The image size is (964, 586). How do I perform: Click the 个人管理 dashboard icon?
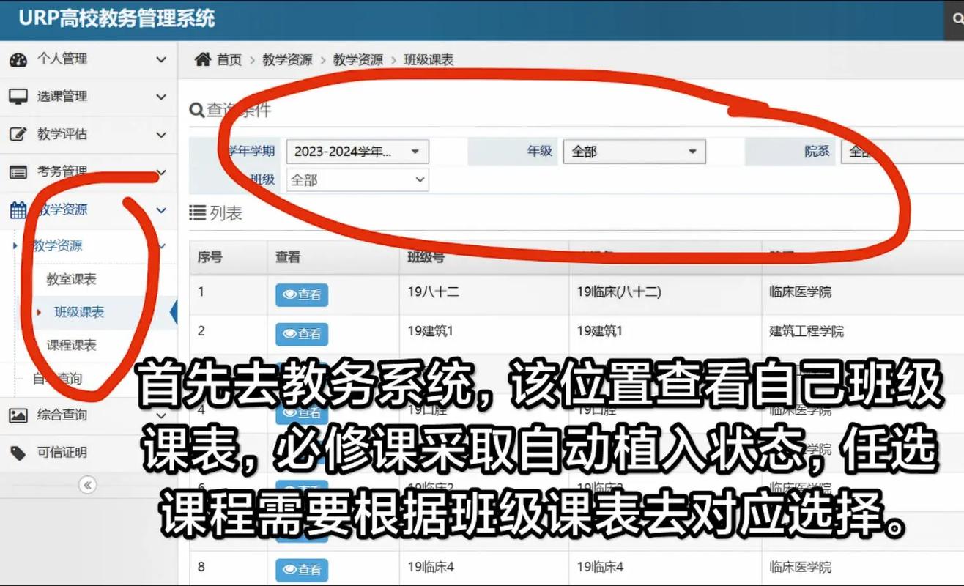18,59
